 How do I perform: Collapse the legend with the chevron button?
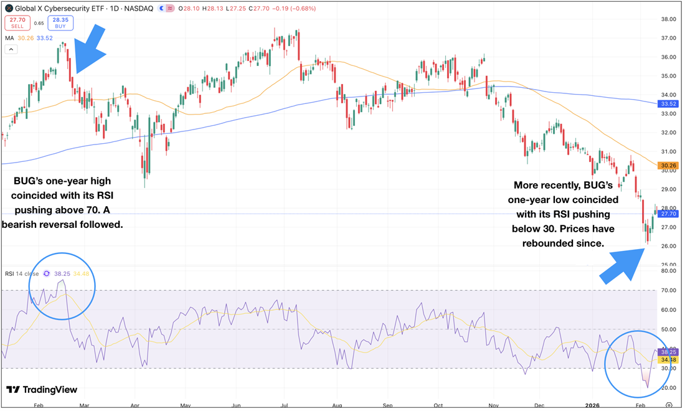11,49
